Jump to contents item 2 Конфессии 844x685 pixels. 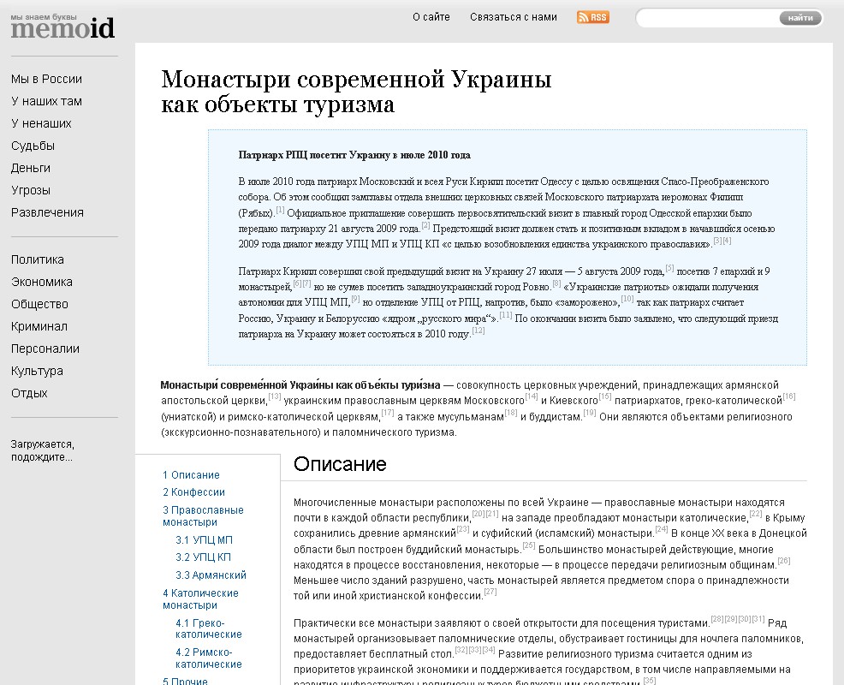[x=193, y=492]
